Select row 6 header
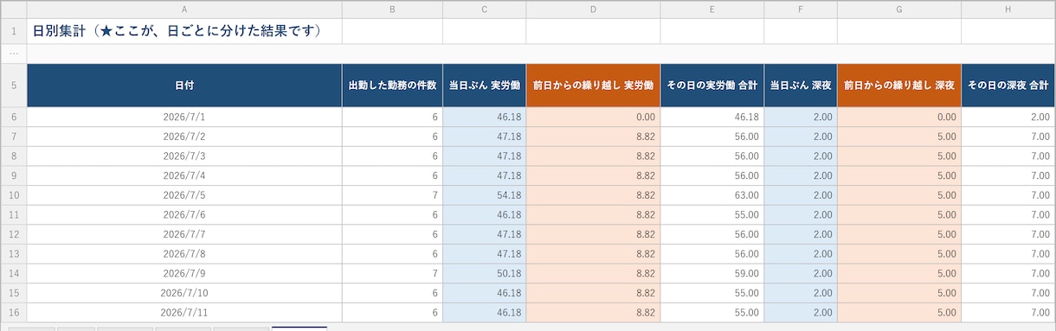 [13, 117]
